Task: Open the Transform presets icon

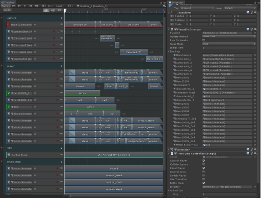Action: pyautogui.click(x=252, y=13)
